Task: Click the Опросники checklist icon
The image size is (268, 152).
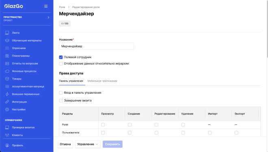Action: click(7, 48)
